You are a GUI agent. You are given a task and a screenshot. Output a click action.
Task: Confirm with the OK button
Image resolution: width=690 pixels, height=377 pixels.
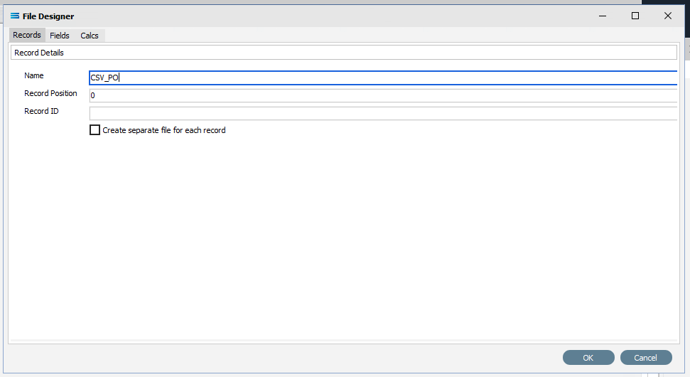(588, 358)
